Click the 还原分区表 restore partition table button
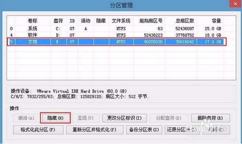Image resolution: width=242 pixels, height=144 pixels. (x=182, y=130)
